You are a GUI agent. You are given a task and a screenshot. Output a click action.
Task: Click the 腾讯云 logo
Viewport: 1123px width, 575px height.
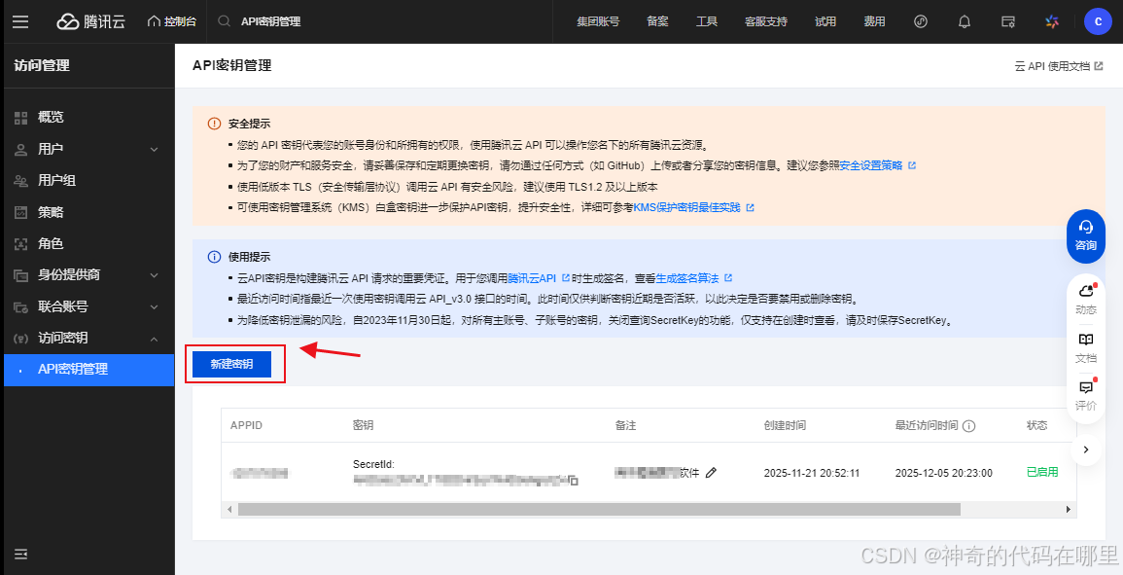(x=90, y=20)
